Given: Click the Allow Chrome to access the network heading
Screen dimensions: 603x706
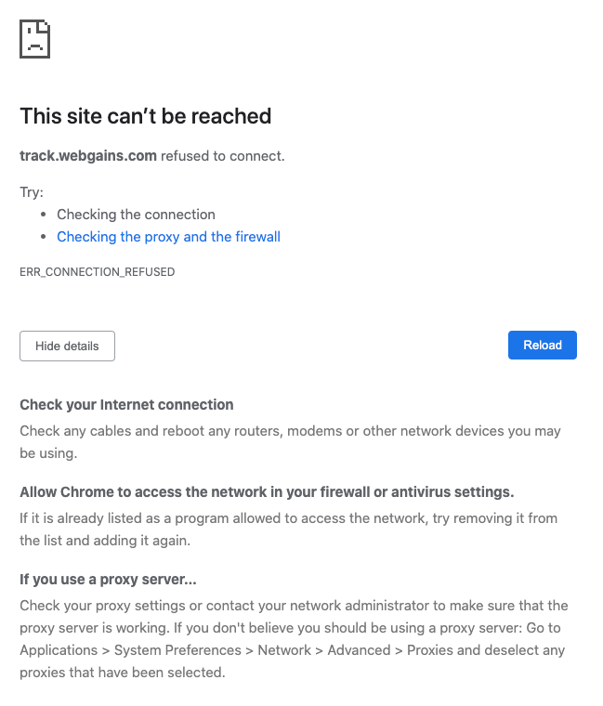Looking at the screenshot, I should pos(267,491).
